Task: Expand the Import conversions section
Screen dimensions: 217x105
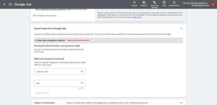Action: 181,103
